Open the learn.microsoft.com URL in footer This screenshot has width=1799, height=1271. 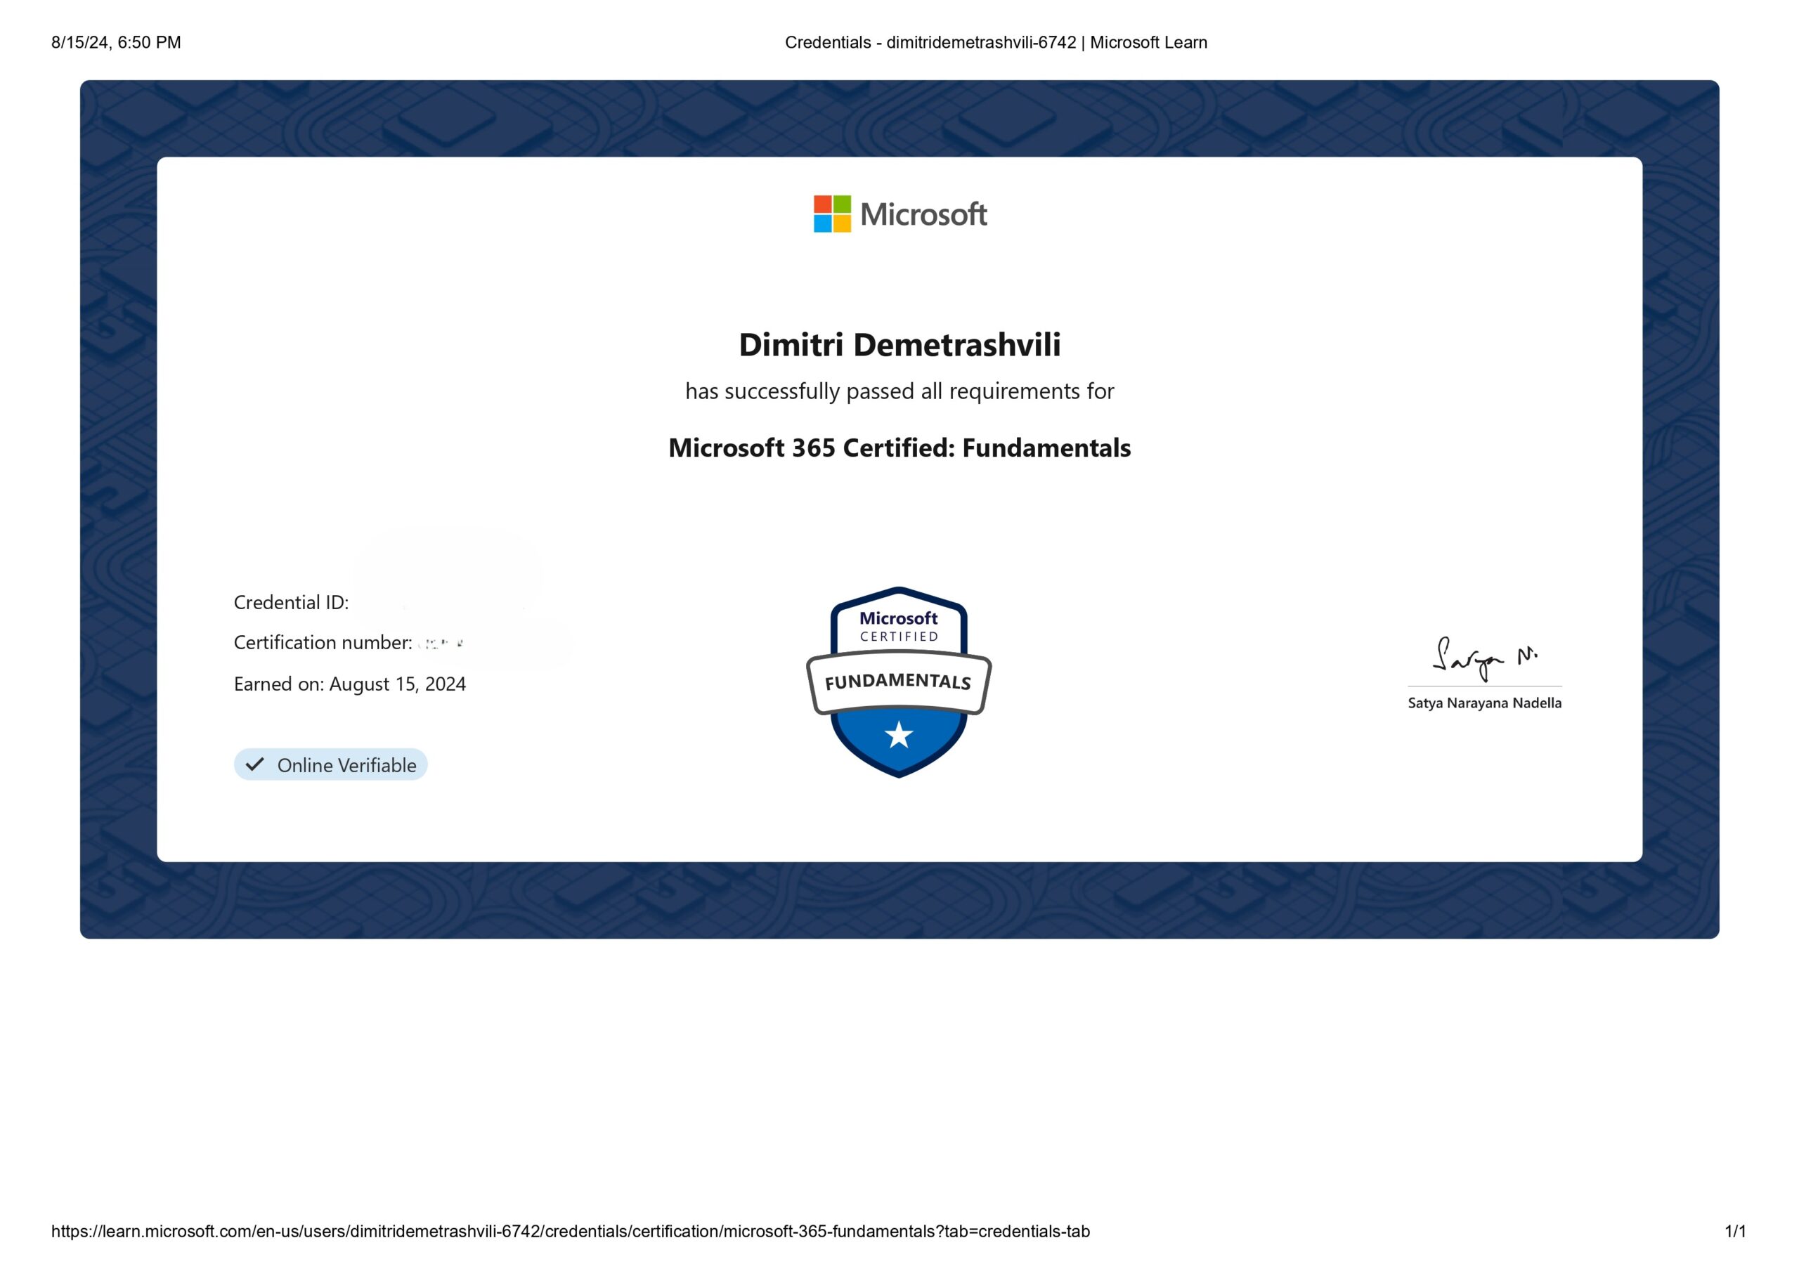pyautogui.click(x=571, y=1231)
